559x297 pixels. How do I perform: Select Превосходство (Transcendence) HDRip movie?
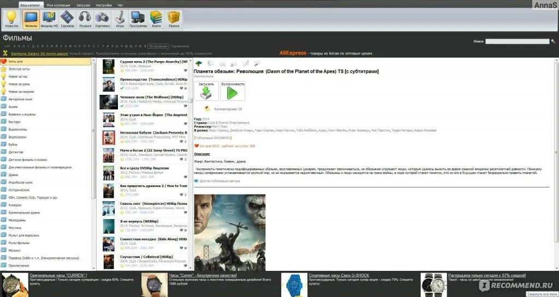(x=142, y=84)
